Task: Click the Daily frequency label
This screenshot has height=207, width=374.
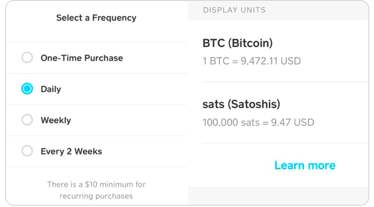Action: 51,89
